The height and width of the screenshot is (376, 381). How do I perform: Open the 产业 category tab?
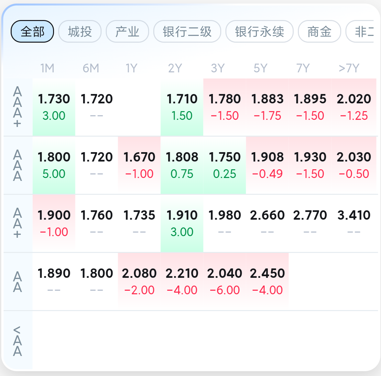pyautogui.click(x=127, y=31)
